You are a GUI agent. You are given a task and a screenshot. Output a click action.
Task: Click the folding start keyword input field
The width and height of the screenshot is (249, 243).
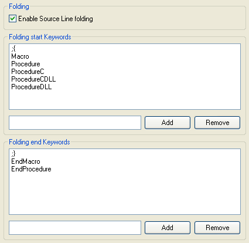point(75,123)
